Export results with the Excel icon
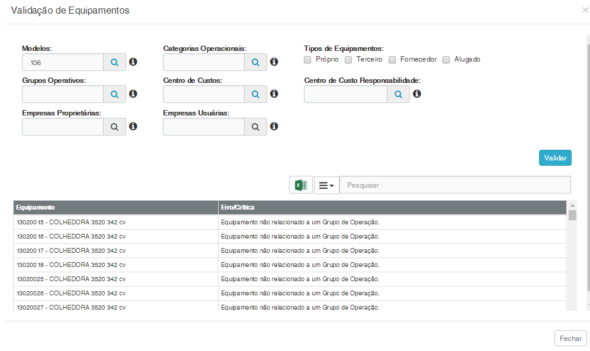Viewport: 590px width, 351px height. [x=301, y=185]
